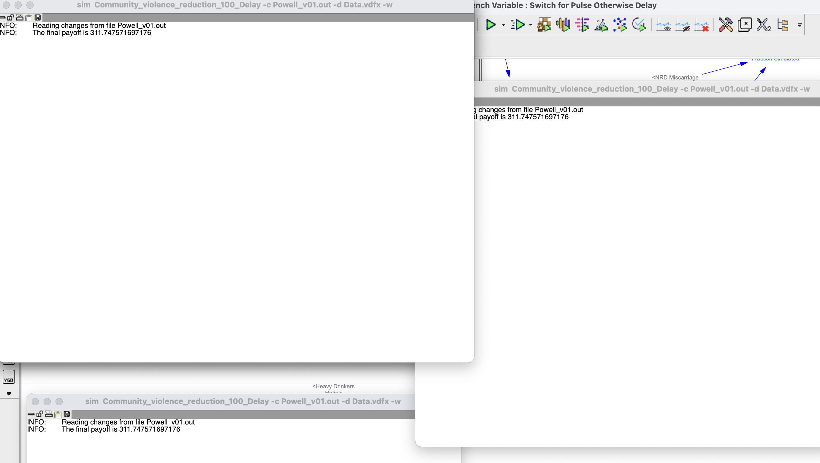Expand the left sidebar overflow arrow
The image size is (820, 463).
(x=9, y=394)
